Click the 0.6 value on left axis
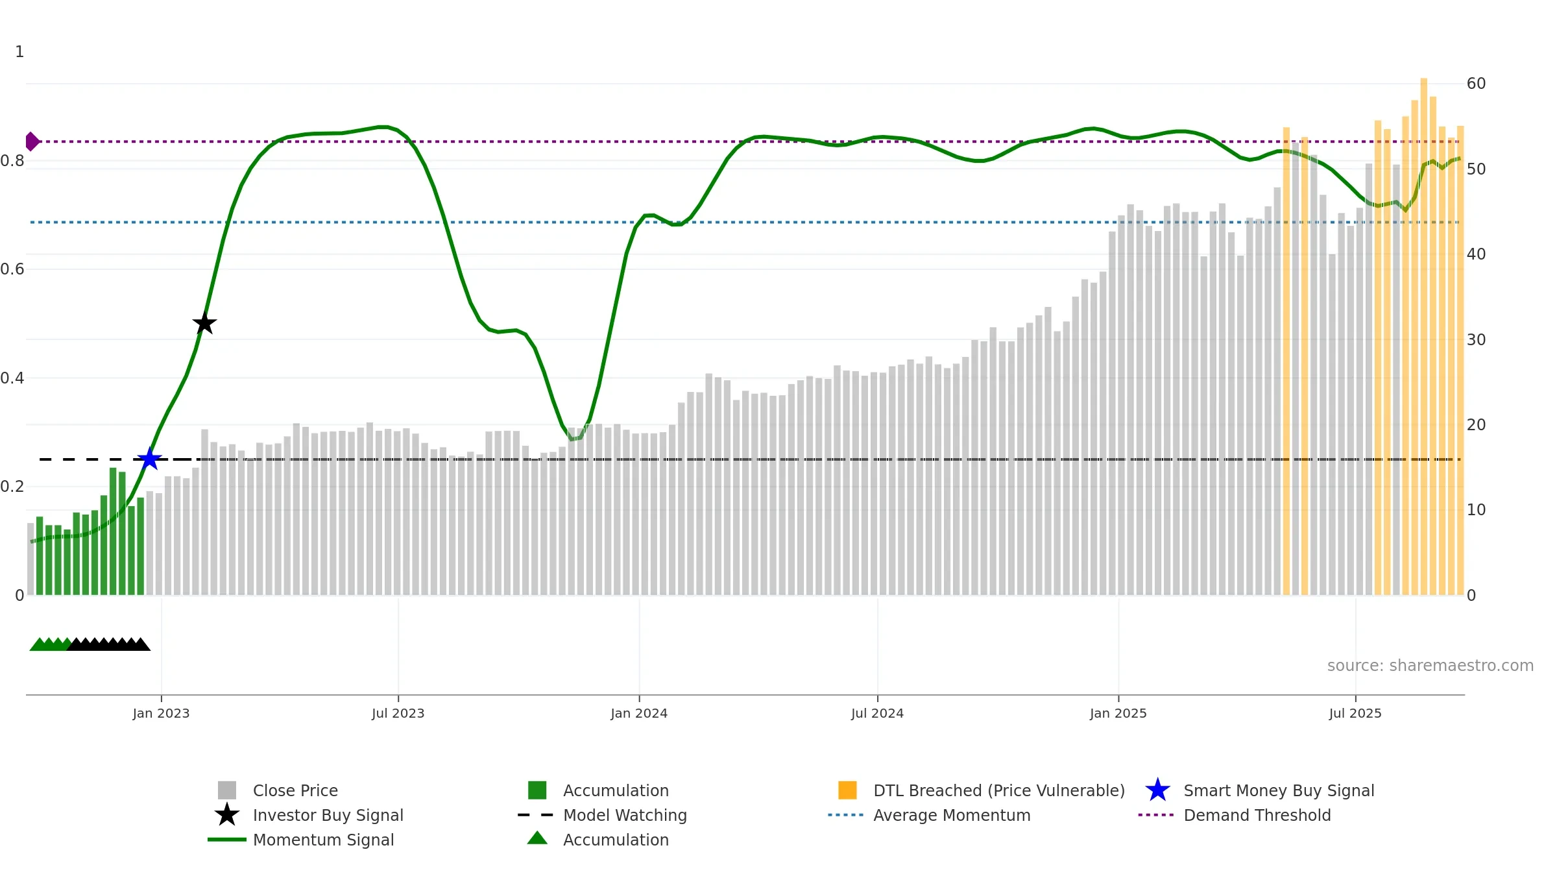 point(12,269)
